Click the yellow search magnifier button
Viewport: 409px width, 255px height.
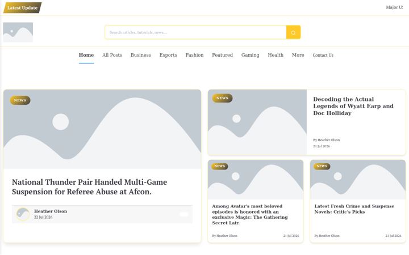click(293, 32)
